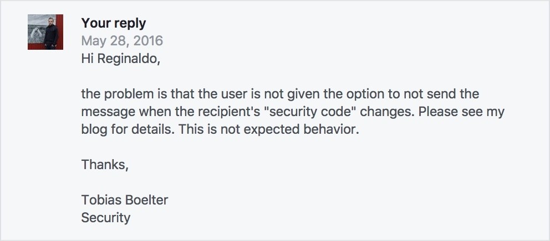Image resolution: width=550 pixels, height=241 pixels.
Task: Click the name "Tobias Boelter"
Action: (124, 200)
